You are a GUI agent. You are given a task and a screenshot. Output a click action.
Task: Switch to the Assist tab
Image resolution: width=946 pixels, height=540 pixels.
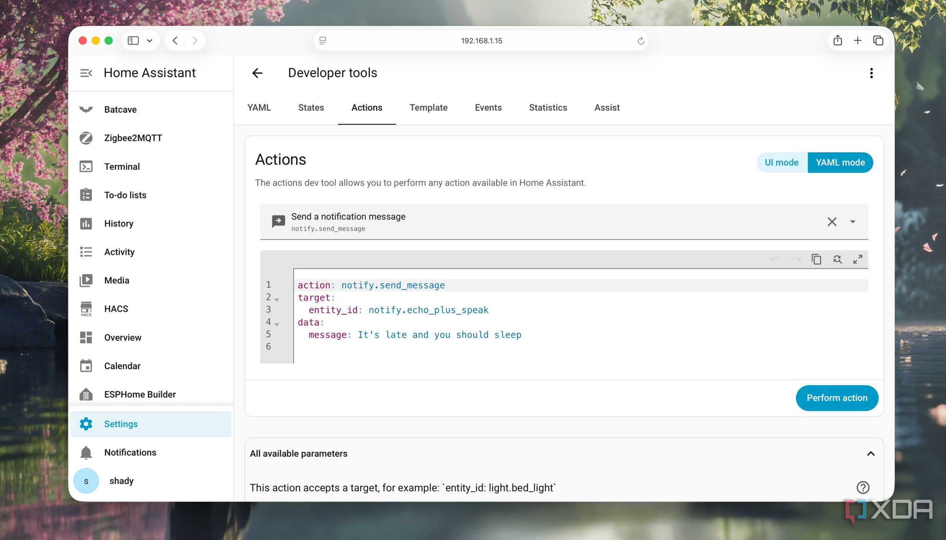click(x=607, y=108)
